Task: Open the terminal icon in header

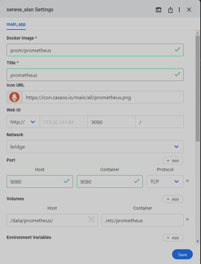Action: pyautogui.click(x=159, y=10)
